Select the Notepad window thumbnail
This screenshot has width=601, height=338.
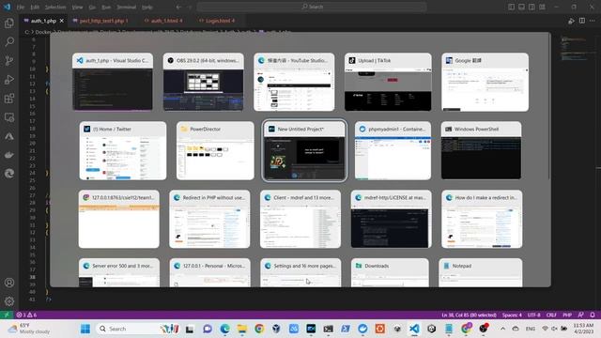pos(480,273)
